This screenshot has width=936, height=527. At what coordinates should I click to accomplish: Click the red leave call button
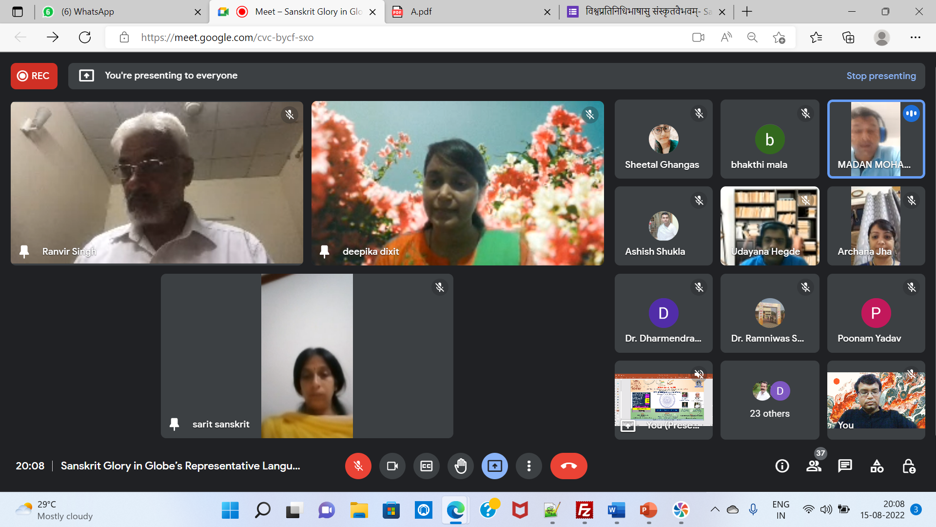click(568, 466)
